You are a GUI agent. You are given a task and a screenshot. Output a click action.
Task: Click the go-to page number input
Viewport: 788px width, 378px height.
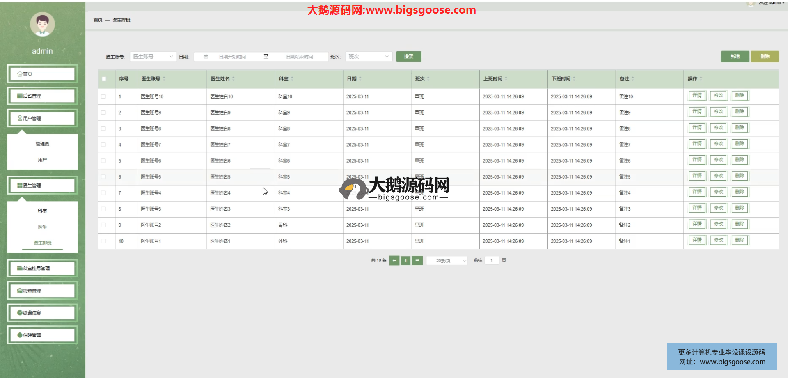(x=491, y=261)
